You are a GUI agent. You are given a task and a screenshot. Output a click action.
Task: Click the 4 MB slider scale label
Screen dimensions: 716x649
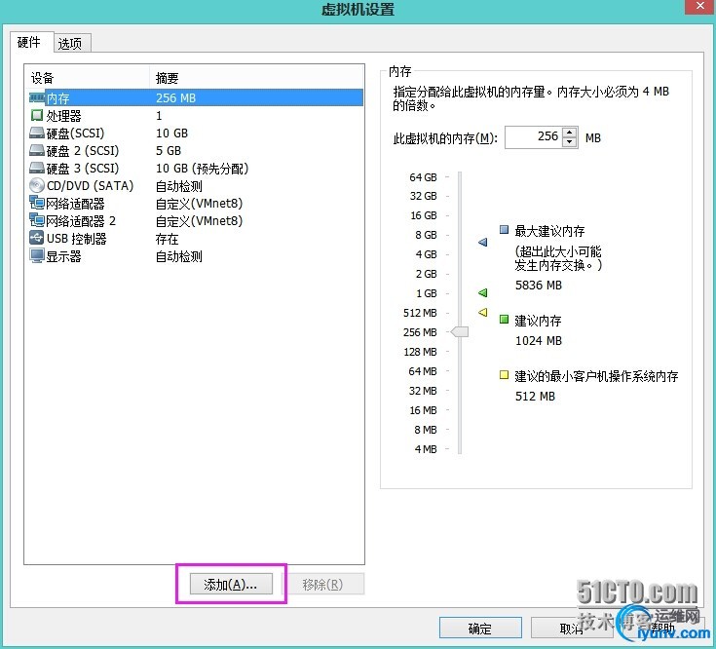[426, 449]
